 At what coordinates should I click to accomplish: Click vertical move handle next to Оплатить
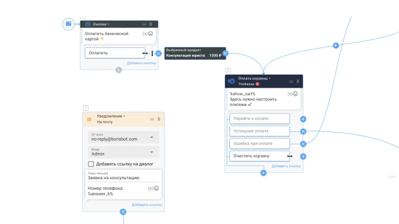pyautogui.click(x=152, y=53)
